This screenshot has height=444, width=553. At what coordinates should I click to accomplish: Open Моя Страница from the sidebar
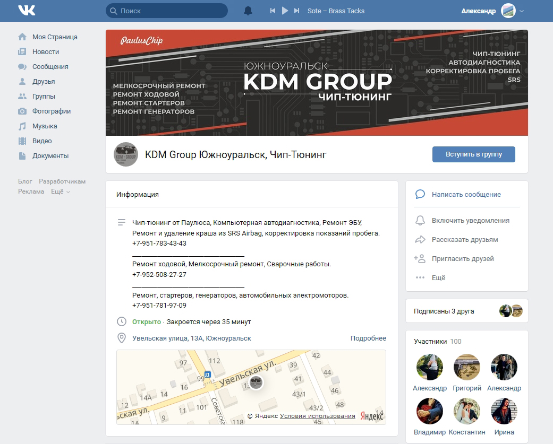[54, 37]
